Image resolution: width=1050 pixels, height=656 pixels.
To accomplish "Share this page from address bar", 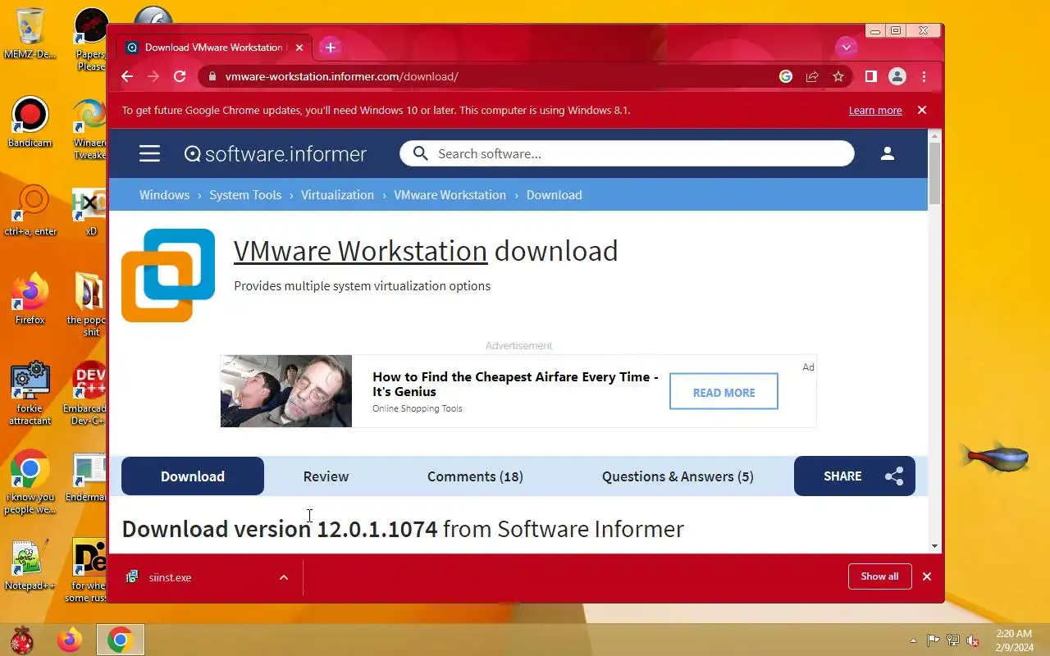I will [x=812, y=76].
